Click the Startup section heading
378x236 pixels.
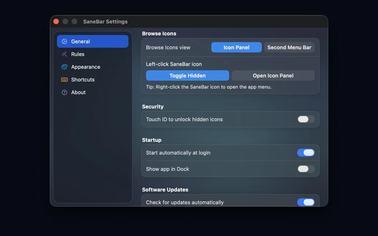[152, 140]
